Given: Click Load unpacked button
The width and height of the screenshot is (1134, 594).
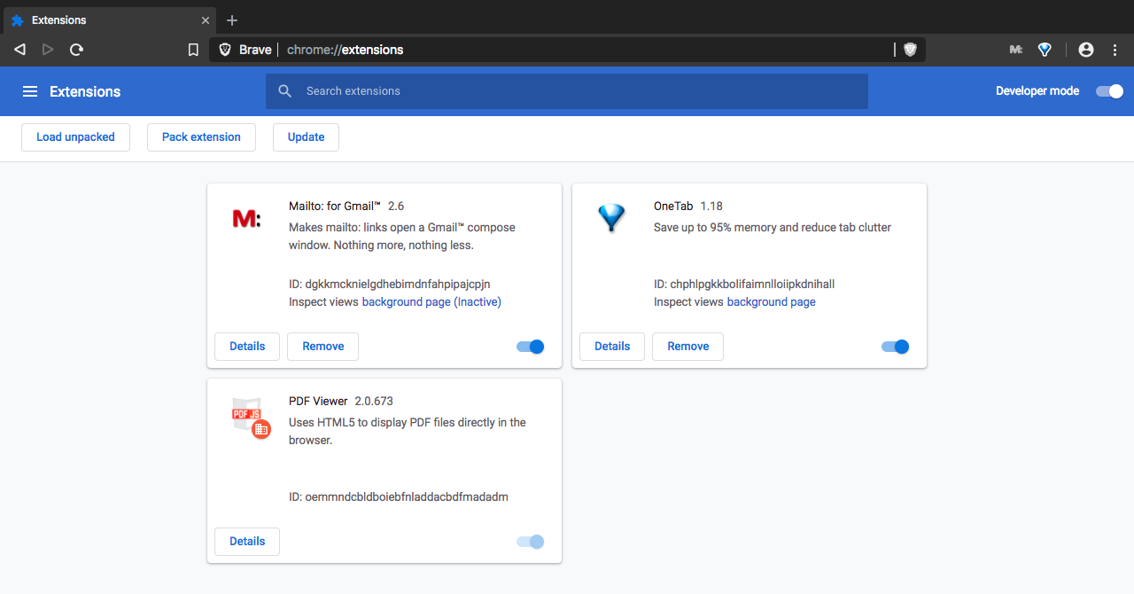Looking at the screenshot, I should pos(75,137).
